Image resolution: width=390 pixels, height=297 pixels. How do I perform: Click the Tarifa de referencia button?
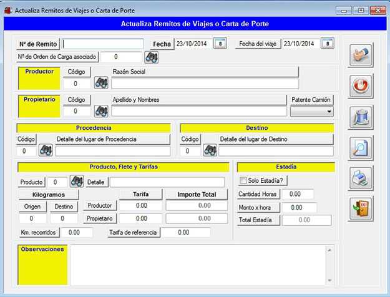pyautogui.click(x=134, y=232)
